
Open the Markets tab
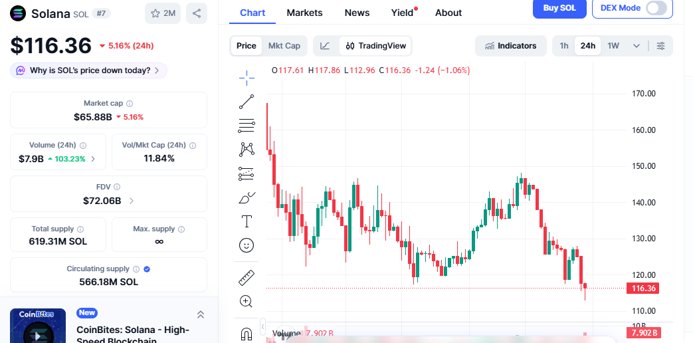pyautogui.click(x=304, y=13)
